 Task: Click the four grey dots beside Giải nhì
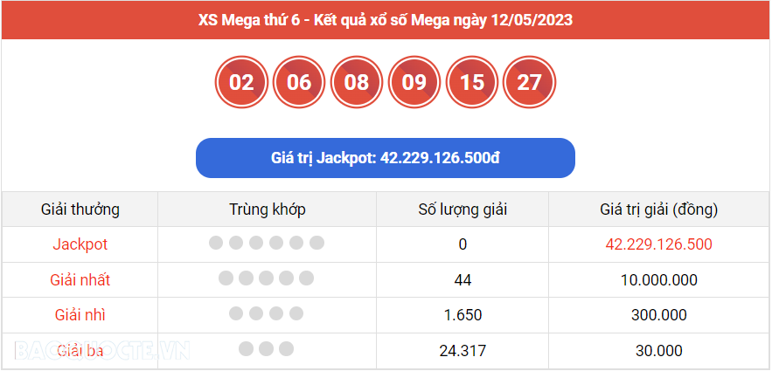tap(267, 314)
